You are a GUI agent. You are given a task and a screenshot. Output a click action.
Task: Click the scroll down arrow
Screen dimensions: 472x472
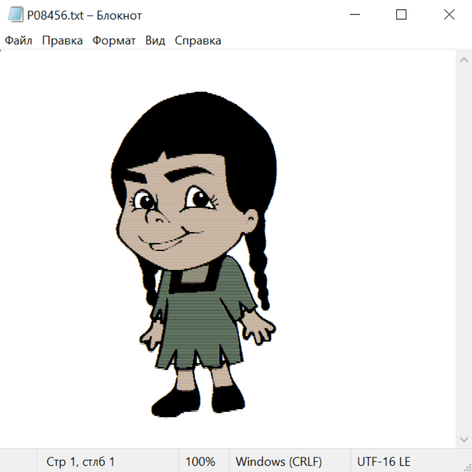(x=464, y=439)
